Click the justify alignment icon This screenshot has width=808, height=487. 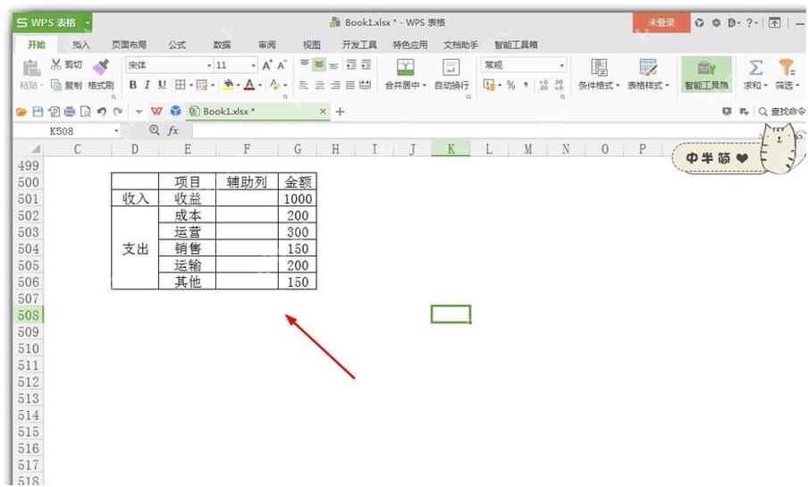tap(349, 85)
